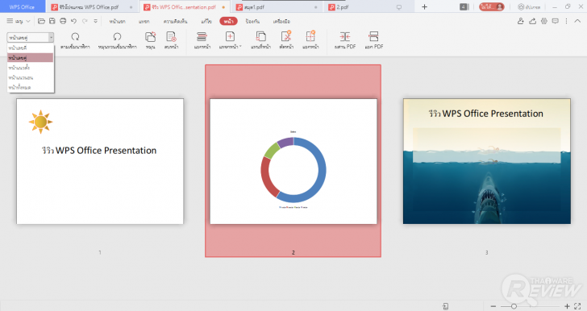587x311 pixels.
Task: Click the comment feedback bubble icon
Action: coord(556,21)
